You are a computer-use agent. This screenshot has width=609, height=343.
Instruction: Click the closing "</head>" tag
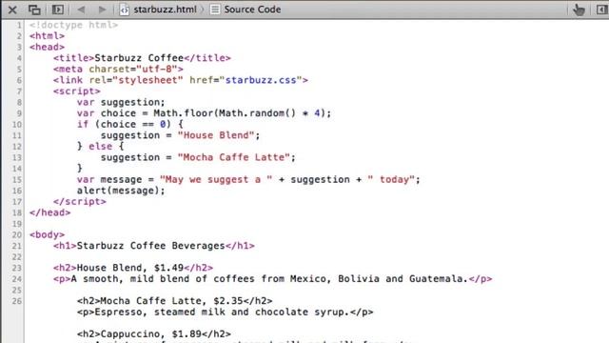50,212
